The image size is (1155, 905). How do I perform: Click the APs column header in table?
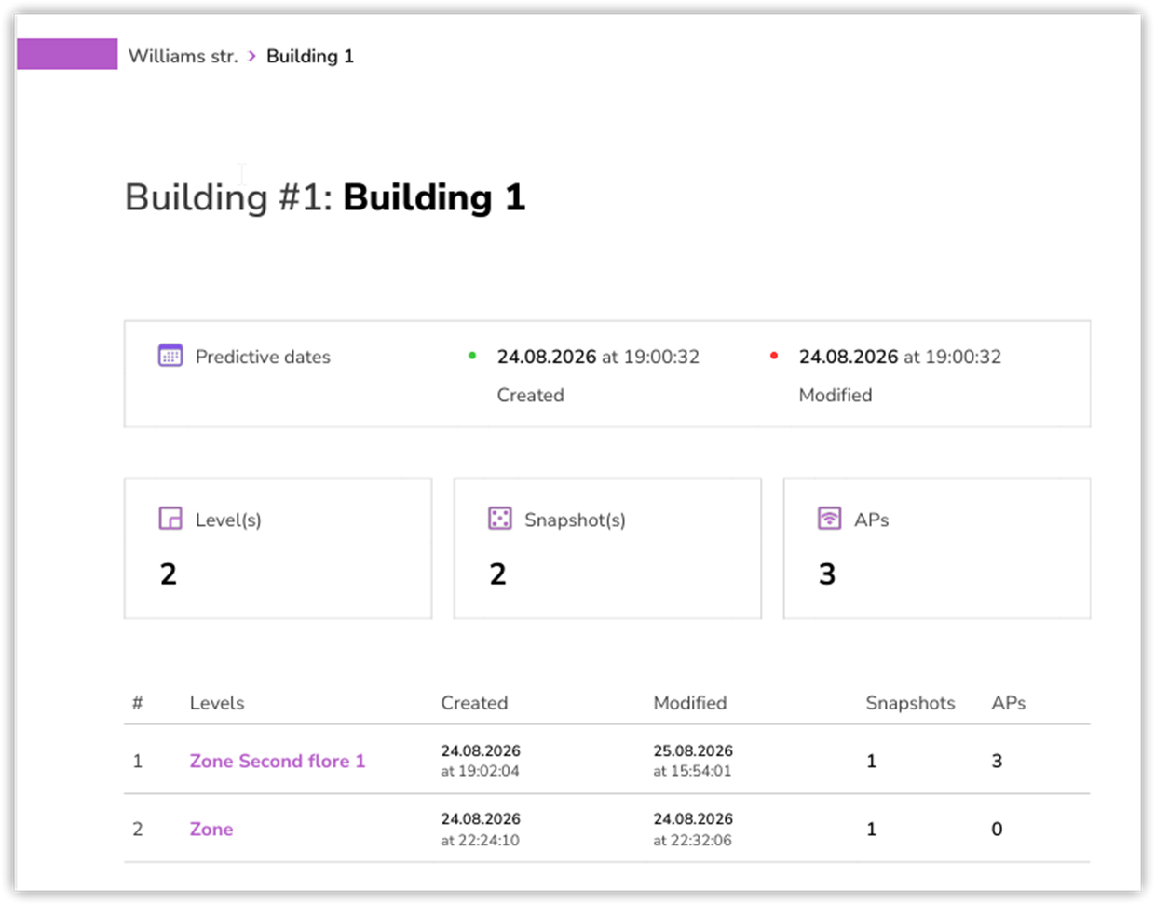tap(1009, 703)
